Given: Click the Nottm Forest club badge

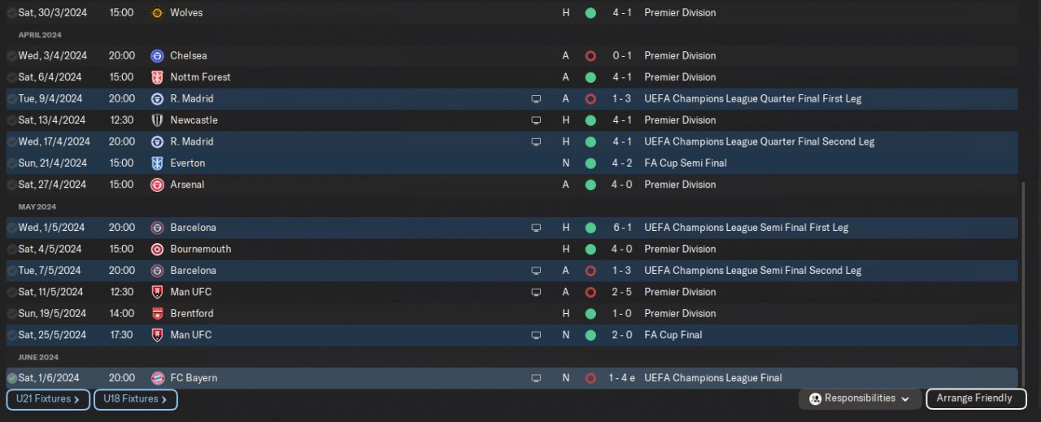Looking at the screenshot, I should (x=158, y=77).
